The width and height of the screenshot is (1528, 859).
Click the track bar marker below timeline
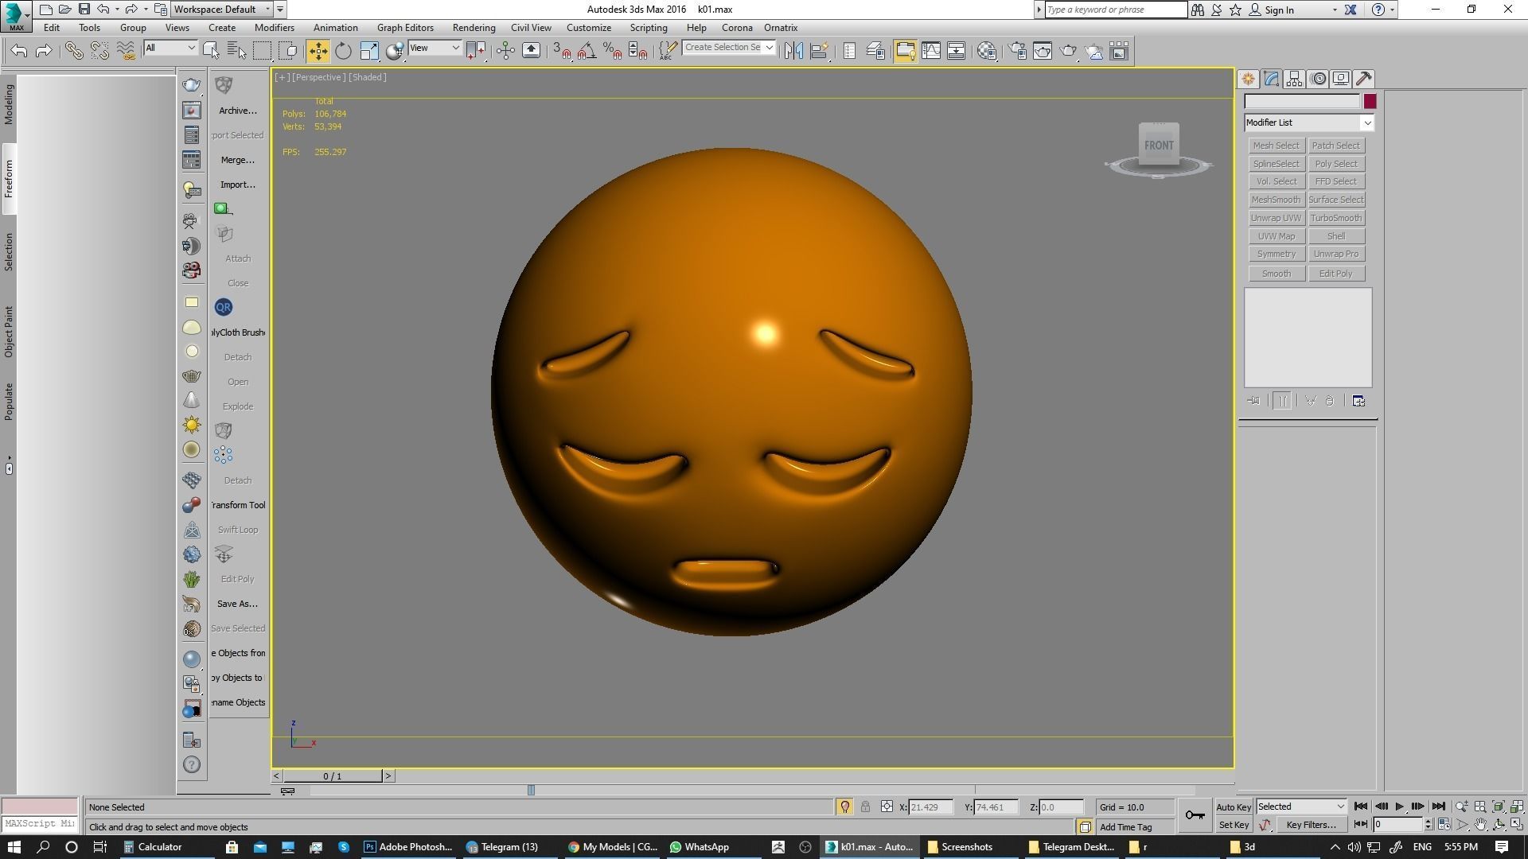pos(531,790)
